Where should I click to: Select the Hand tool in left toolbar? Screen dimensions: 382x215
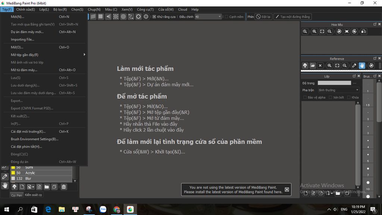4,186
